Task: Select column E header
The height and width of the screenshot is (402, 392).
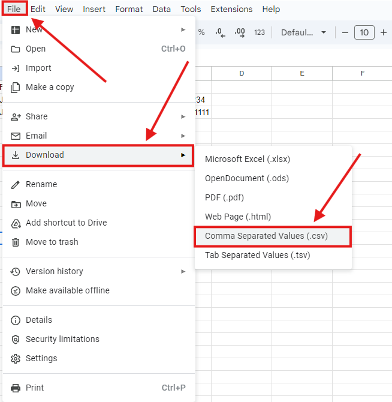Action: tap(302, 73)
